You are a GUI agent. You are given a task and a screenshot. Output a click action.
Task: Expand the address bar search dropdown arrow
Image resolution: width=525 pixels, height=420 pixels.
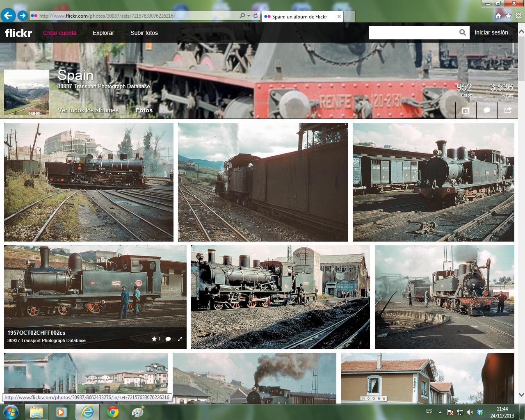(249, 16)
